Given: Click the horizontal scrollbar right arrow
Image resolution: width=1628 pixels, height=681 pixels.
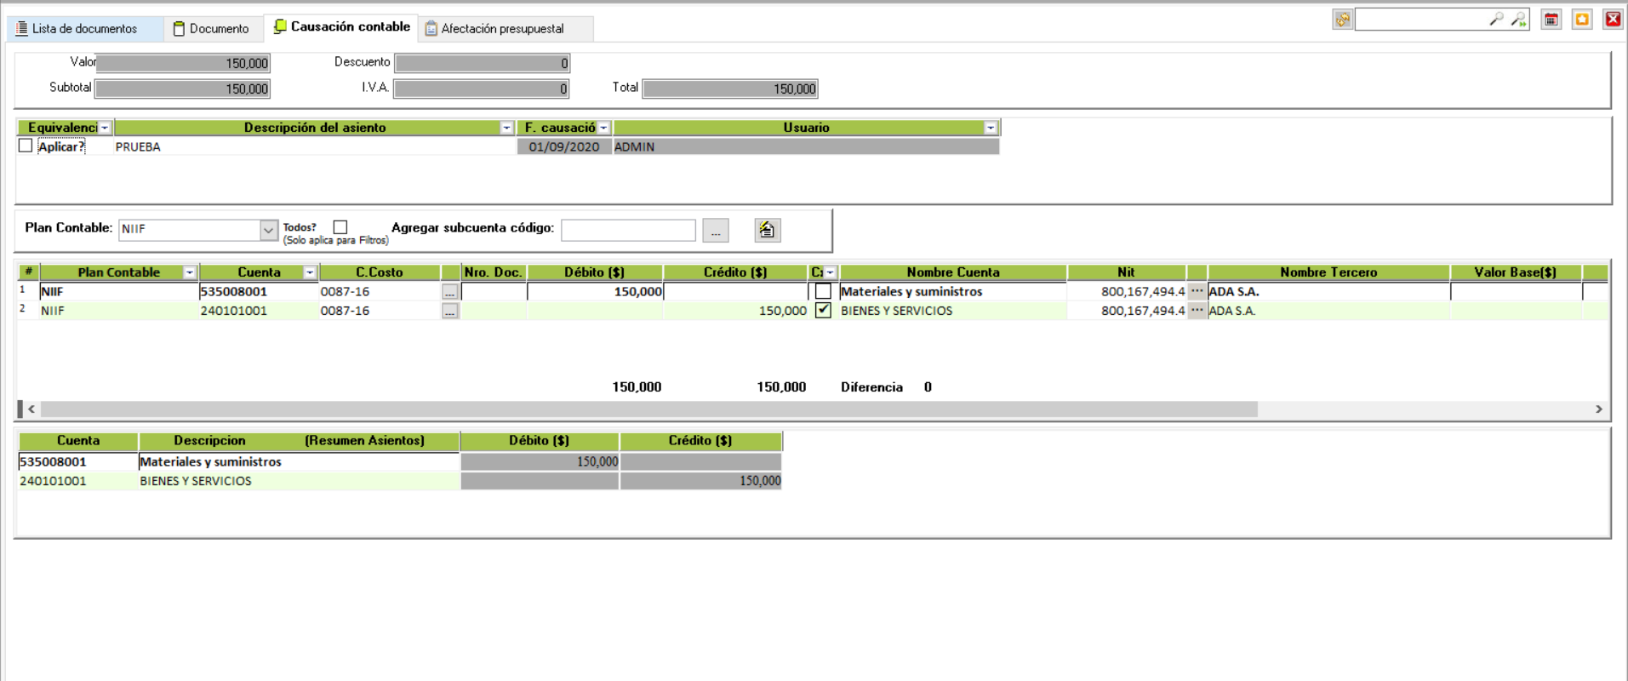Looking at the screenshot, I should click(1598, 409).
